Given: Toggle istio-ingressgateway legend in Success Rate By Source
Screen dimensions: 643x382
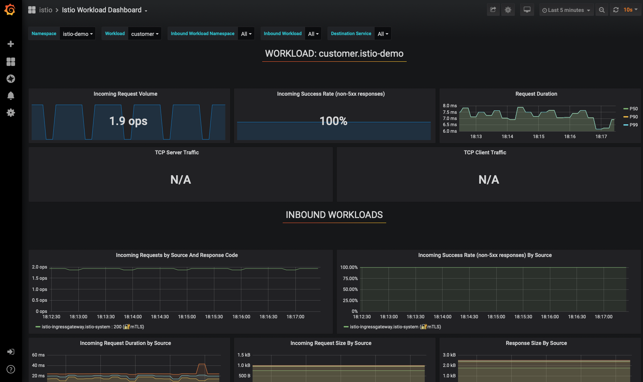Looking at the screenshot, I should 395,327.
